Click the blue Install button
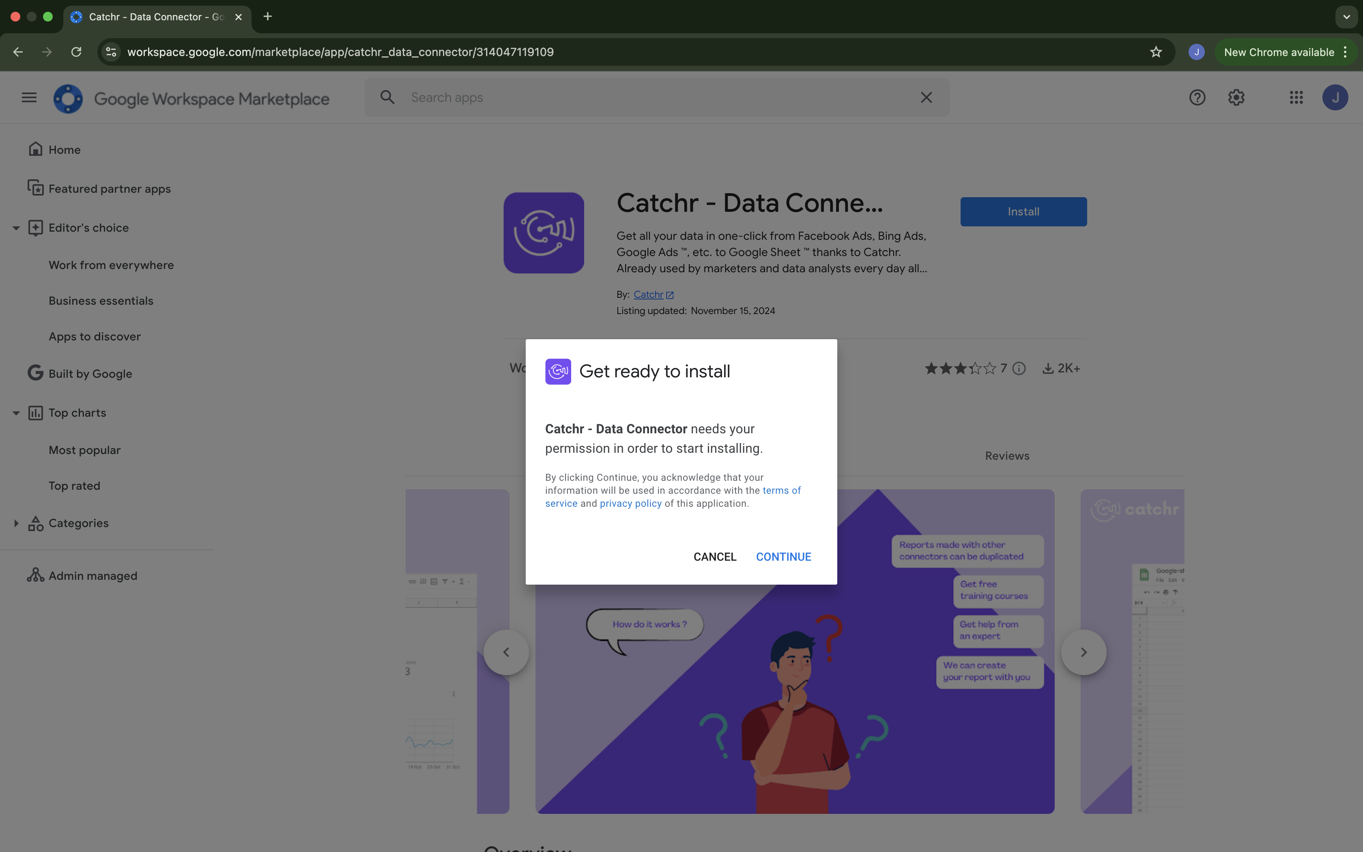The image size is (1363, 852). (1023, 212)
